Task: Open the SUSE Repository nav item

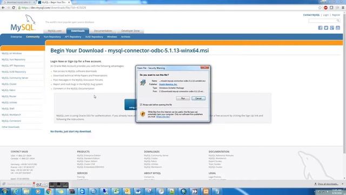Action: [94, 37]
